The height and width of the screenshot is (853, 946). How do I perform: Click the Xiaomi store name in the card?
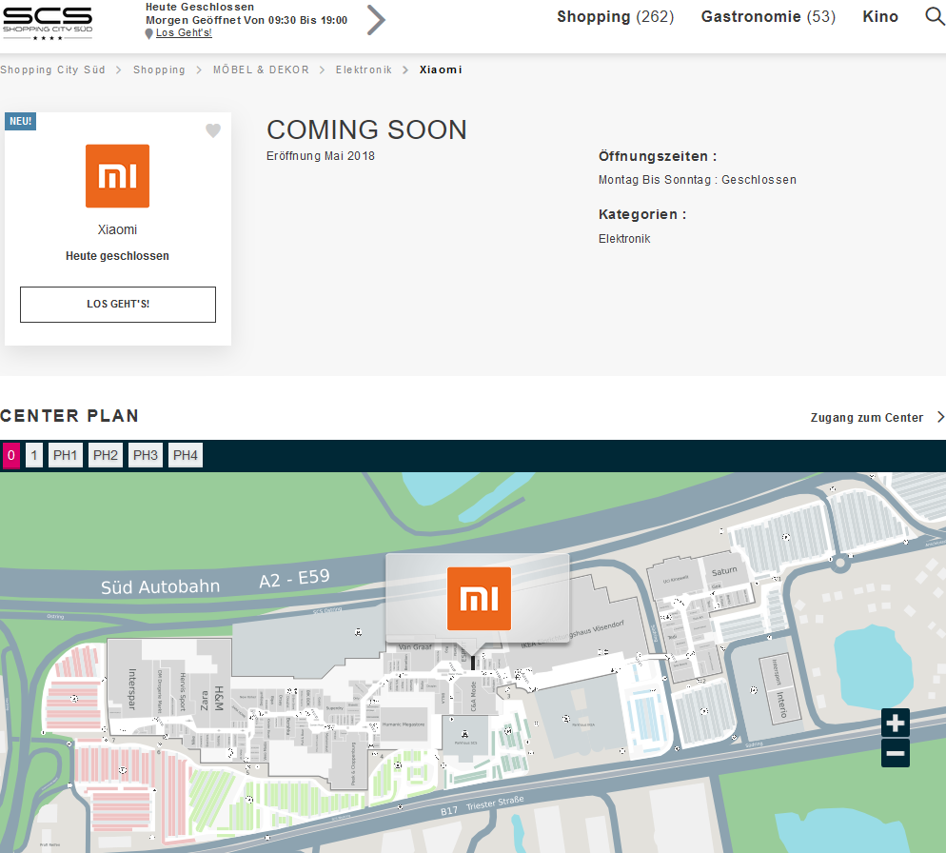click(118, 230)
